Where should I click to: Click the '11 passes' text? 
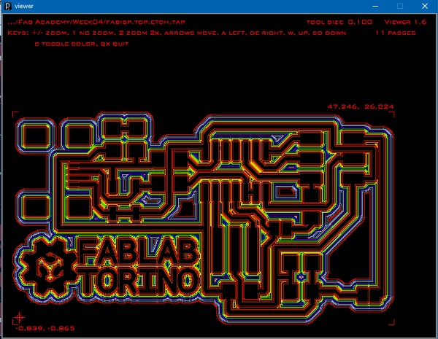[395, 33]
